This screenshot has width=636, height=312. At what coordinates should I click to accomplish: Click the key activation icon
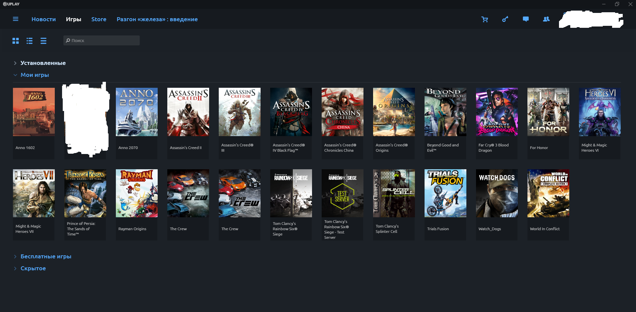505,19
